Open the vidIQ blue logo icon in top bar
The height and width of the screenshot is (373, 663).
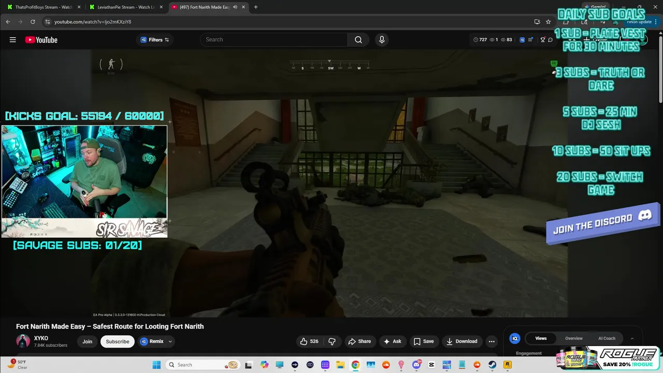(522, 40)
